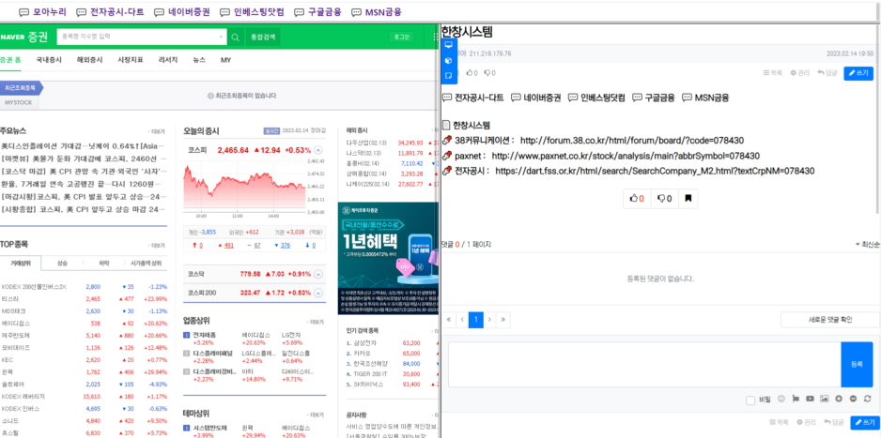Open 제주반도체 row in TOP종목
Screen dimensions: 881x438
(x=85, y=336)
